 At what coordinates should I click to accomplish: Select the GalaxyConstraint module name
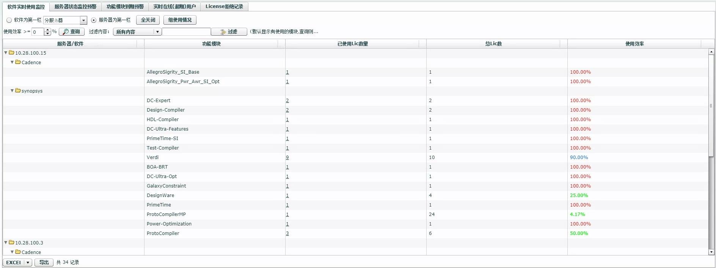tap(166, 186)
